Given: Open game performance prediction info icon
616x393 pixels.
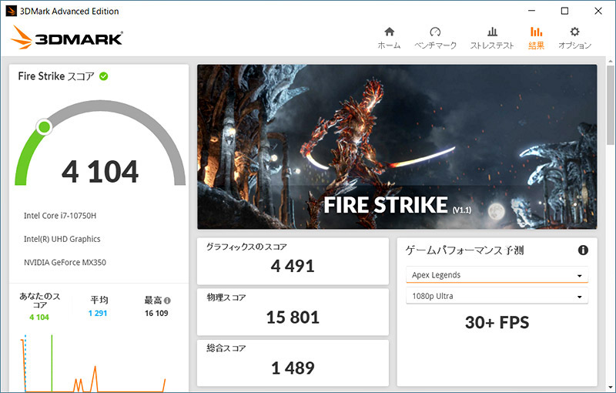Looking at the screenshot, I should click(583, 250).
